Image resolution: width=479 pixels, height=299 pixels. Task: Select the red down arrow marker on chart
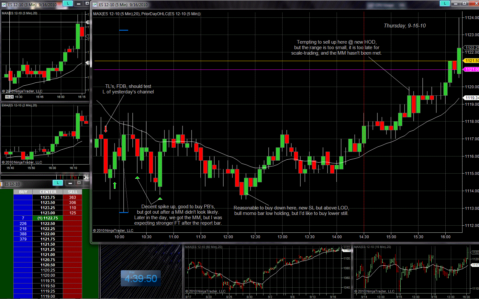tap(106, 129)
